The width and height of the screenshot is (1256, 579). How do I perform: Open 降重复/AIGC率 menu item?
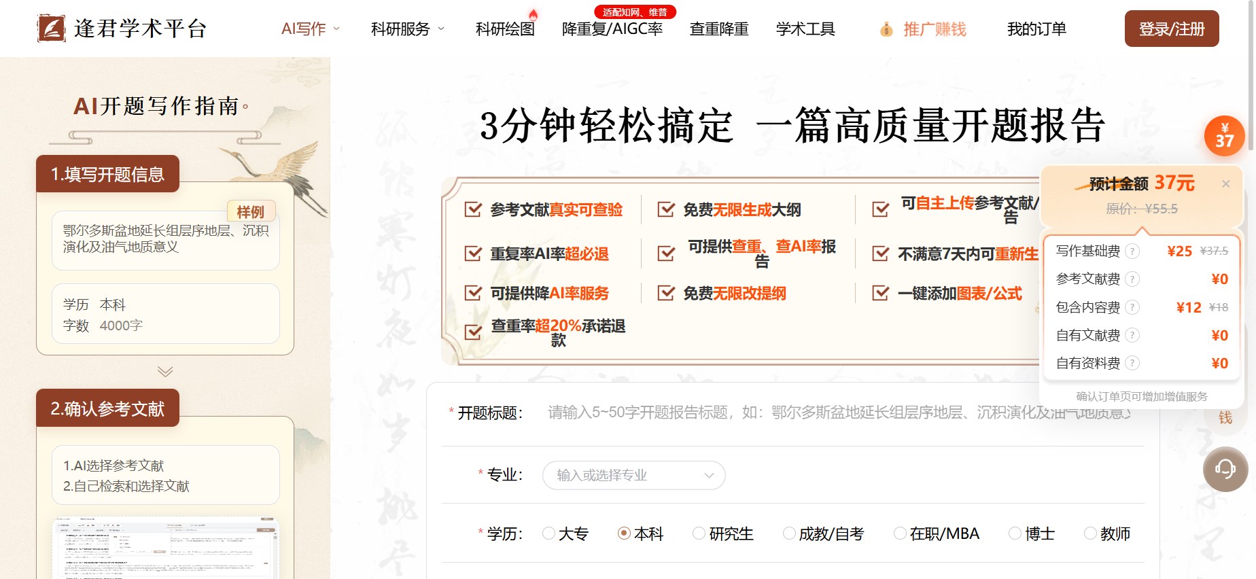tap(612, 29)
